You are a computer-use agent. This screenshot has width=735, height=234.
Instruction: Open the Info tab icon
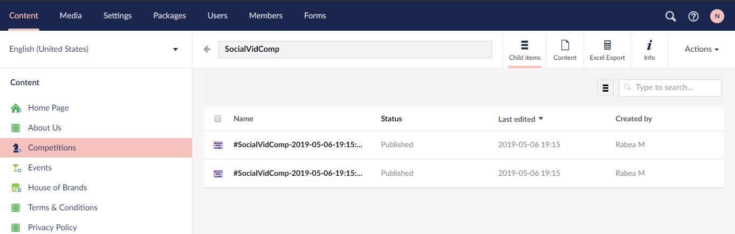click(x=649, y=50)
